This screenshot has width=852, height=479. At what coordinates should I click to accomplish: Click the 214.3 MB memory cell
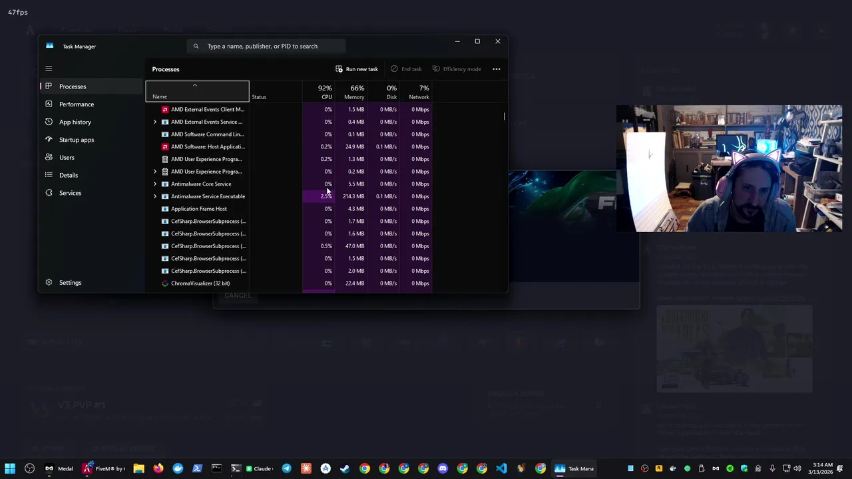click(x=351, y=196)
